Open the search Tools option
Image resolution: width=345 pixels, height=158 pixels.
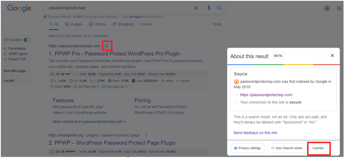pyautogui.click(x=217, y=24)
